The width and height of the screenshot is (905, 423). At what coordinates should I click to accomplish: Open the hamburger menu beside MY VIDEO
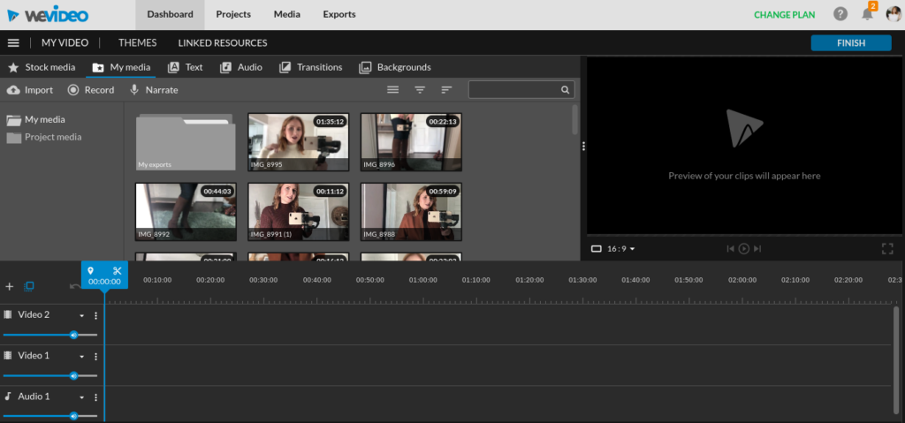pyautogui.click(x=13, y=43)
